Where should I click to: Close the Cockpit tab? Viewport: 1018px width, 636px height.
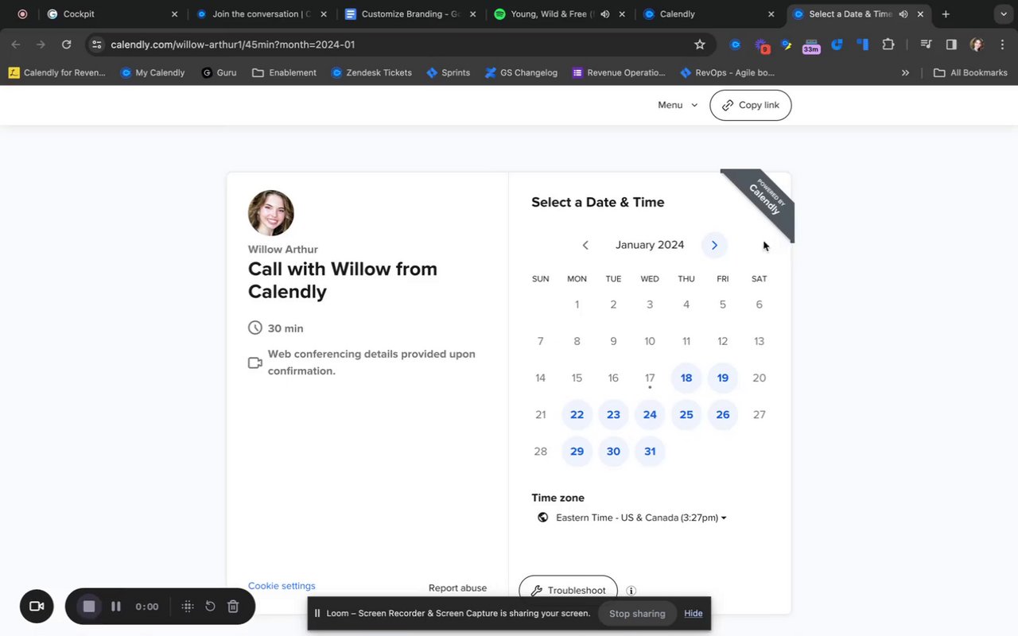point(175,14)
